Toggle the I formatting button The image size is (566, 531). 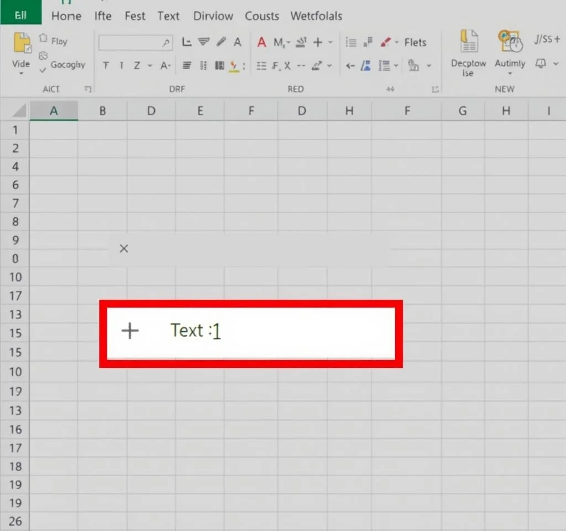click(121, 66)
